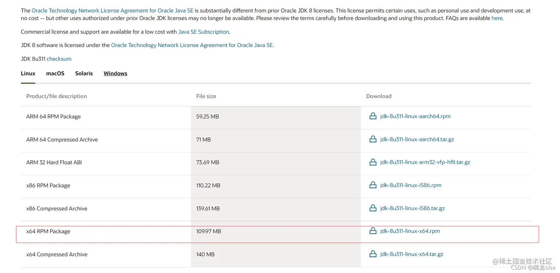
Task: Open the JDK 8u311 checksum link
Action: (x=59, y=59)
